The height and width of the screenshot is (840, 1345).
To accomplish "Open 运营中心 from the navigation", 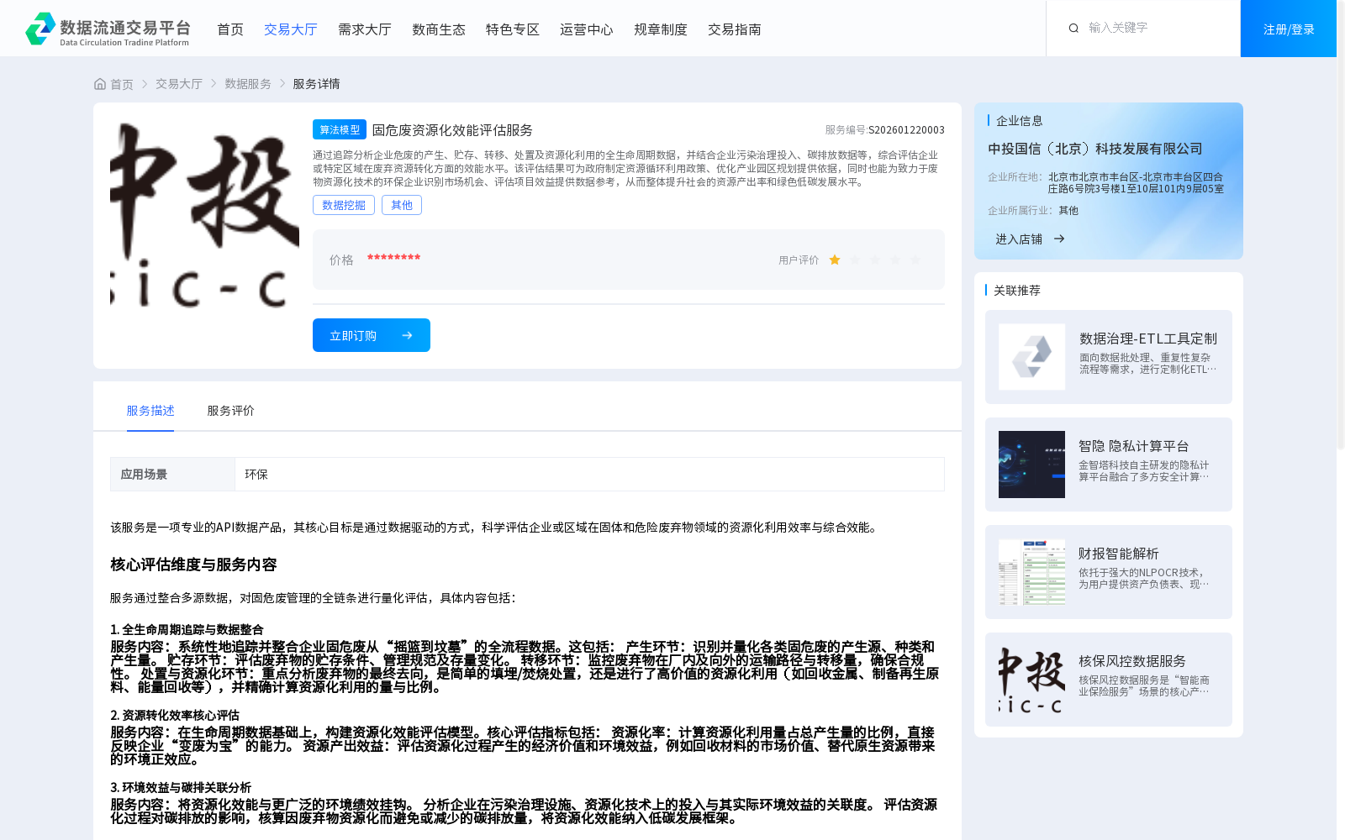I will pyautogui.click(x=587, y=29).
